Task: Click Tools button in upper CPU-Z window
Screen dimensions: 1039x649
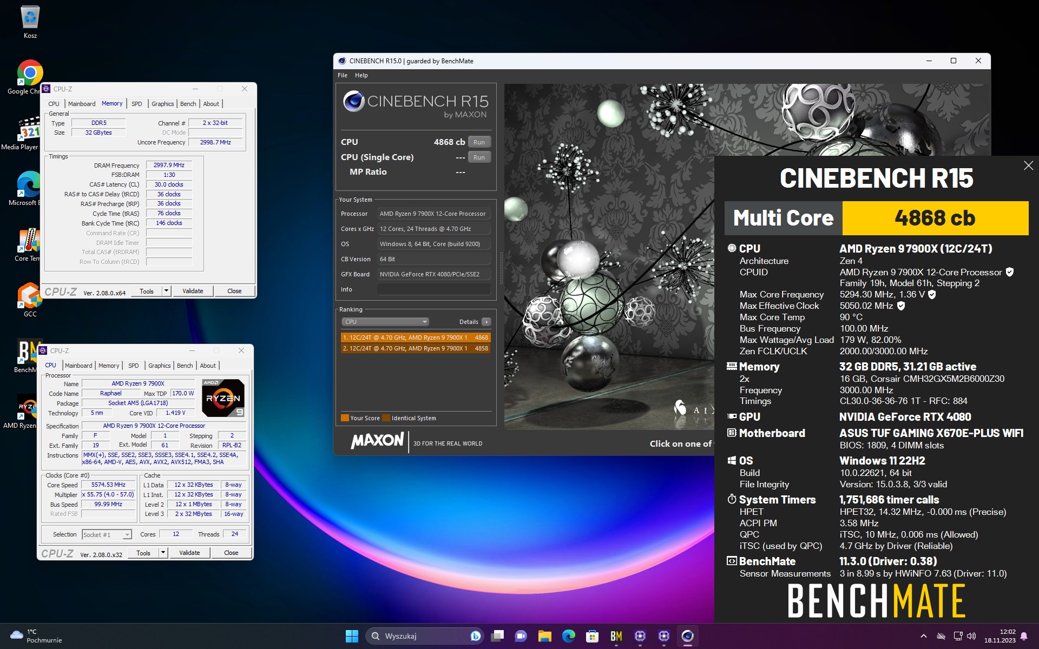Action: (x=147, y=291)
